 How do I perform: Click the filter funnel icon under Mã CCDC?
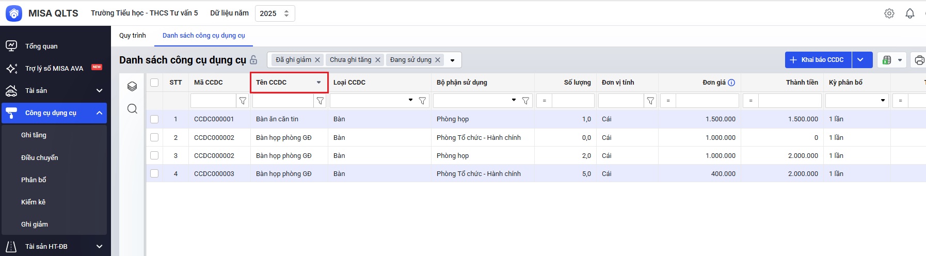[x=243, y=101]
